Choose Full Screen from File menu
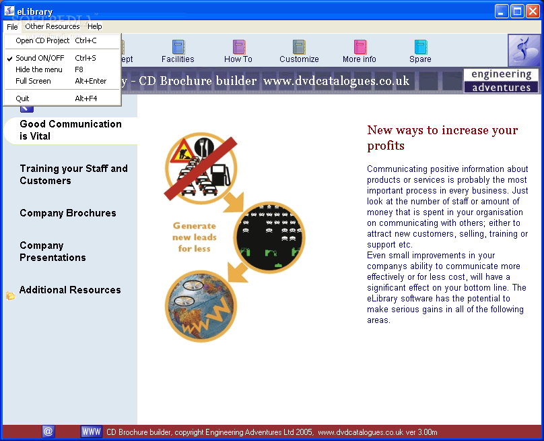 pos(62,81)
